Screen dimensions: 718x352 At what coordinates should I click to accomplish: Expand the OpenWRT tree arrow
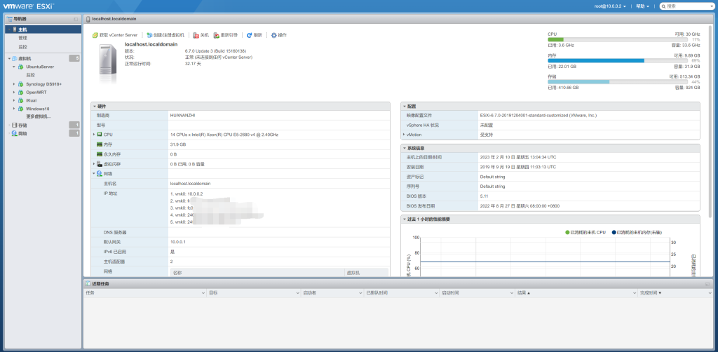(14, 93)
